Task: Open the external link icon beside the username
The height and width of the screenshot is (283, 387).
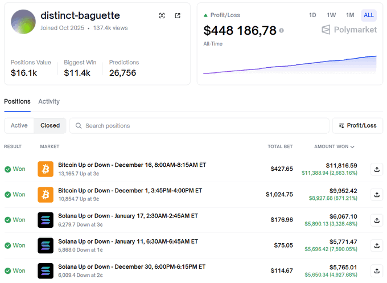Action: pyautogui.click(x=178, y=16)
